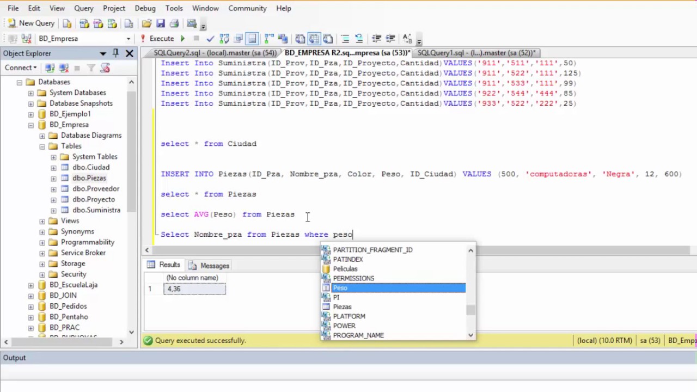
Task: Switch to the SQLQuery2.sql tab
Action: click(x=215, y=53)
